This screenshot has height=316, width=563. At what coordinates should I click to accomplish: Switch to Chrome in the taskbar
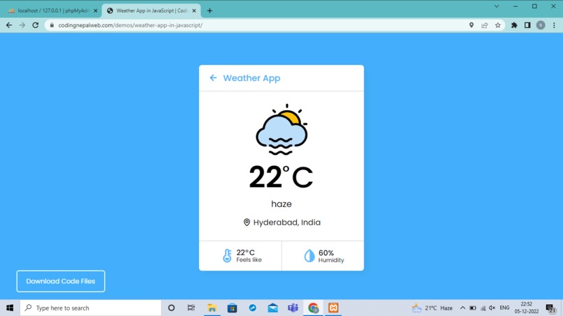tap(313, 308)
